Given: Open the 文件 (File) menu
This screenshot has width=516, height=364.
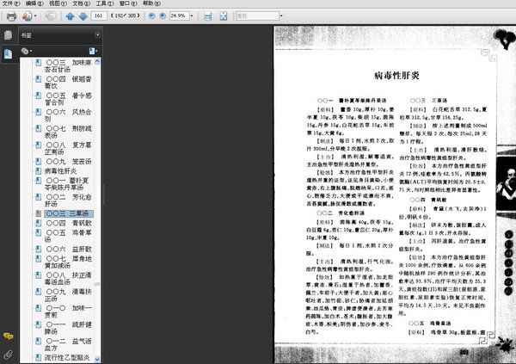Looking at the screenshot, I should point(11,3).
